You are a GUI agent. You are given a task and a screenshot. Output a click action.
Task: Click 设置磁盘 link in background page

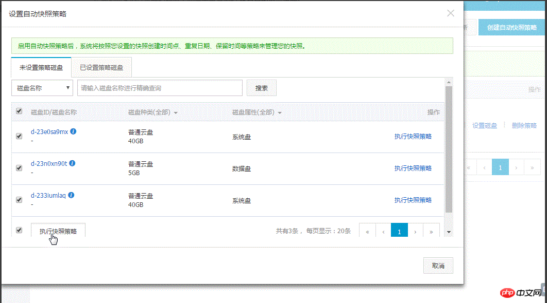(x=485, y=126)
